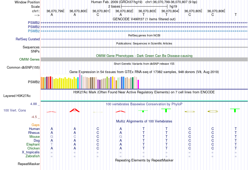
Task: Click the turquoise H3K27Ac signal band
Action: pos(144,101)
